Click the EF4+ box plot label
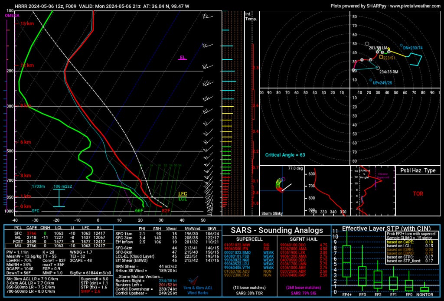This screenshot has height=301, width=444. tap(347, 295)
